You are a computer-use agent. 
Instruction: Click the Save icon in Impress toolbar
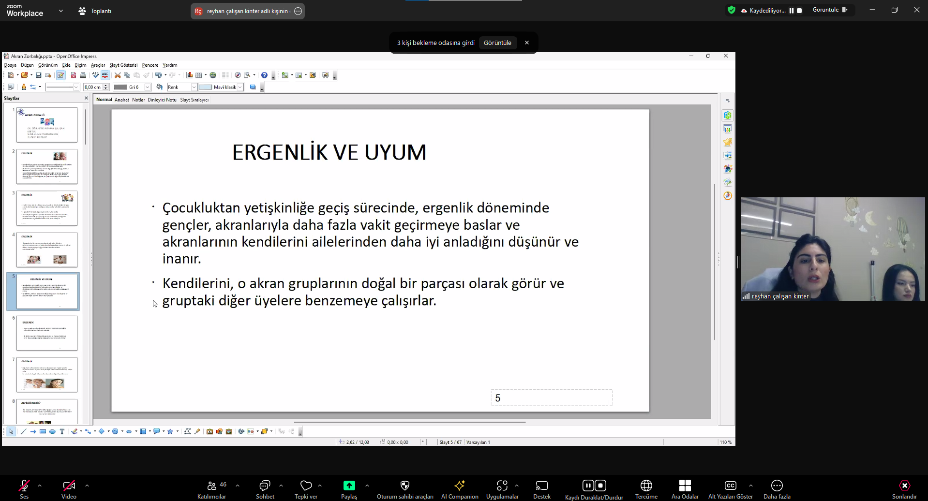coord(38,75)
